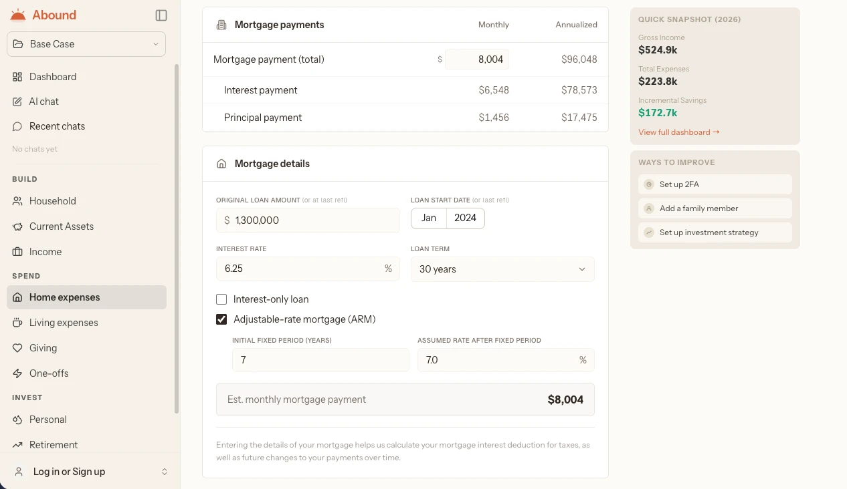
Task: Expand the Log in or Sign up menu
Action: pos(90,472)
